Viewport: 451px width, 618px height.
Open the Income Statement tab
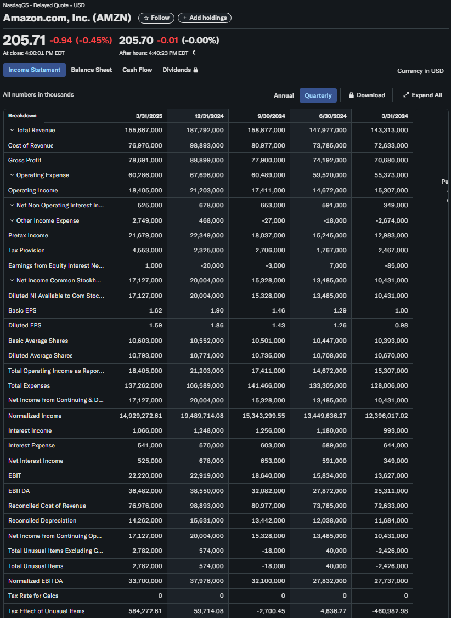point(35,70)
